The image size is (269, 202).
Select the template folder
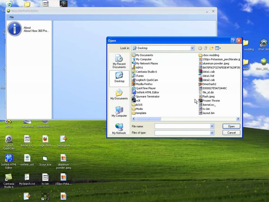[139, 113]
